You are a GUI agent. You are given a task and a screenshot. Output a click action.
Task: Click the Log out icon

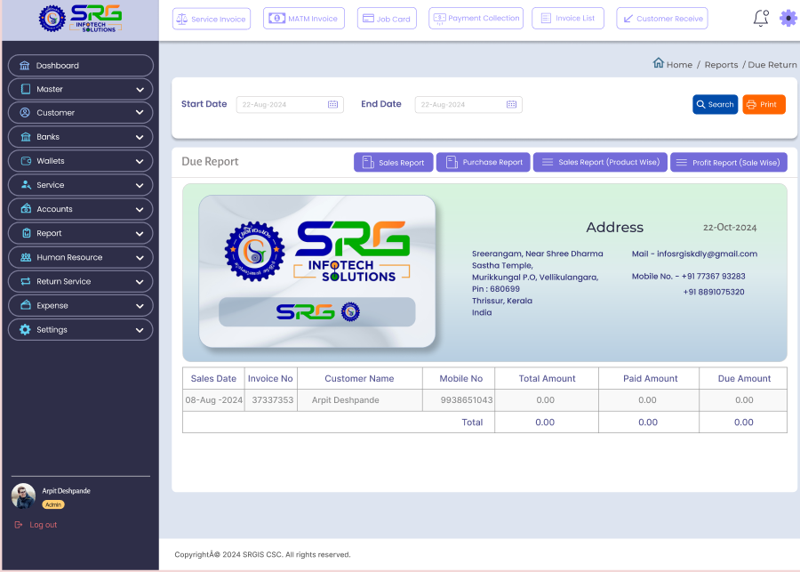pyautogui.click(x=19, y=525)
